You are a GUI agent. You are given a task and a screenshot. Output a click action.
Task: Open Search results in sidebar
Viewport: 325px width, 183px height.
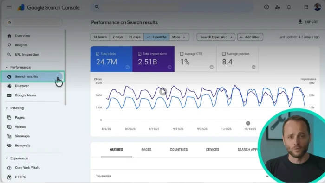click(32, 76)
